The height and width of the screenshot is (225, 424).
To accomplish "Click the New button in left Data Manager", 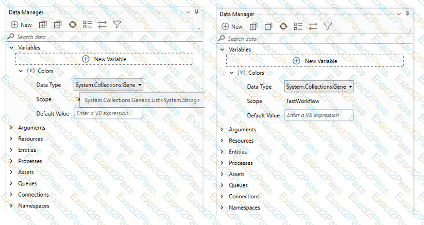I will (21, 24).
